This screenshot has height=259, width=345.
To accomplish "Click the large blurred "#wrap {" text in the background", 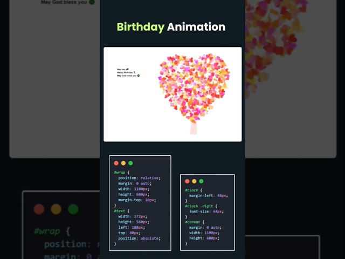I will (x=52, y=231).
